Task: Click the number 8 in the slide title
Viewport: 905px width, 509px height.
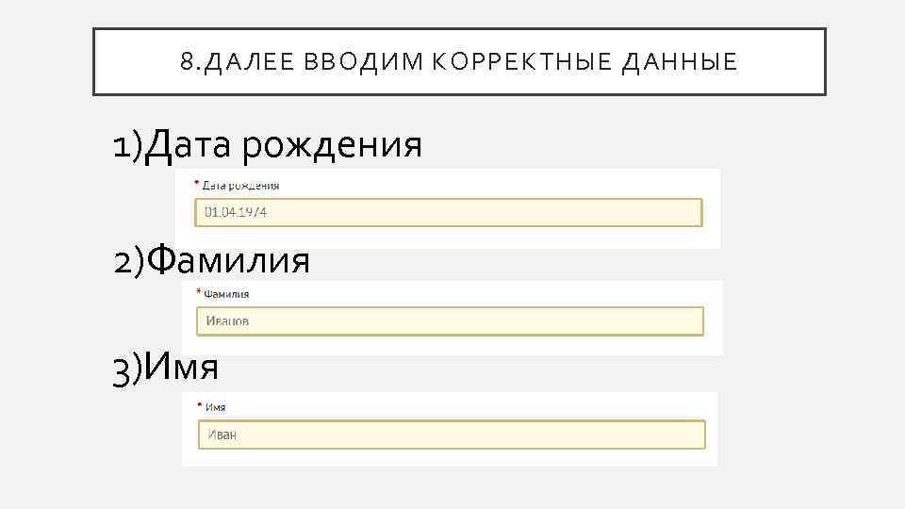Action: 185,62
